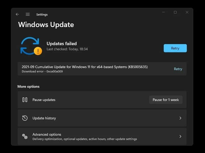205x153 pixels.
Task: Open the Advanced options title
Action: click(47, 134)
